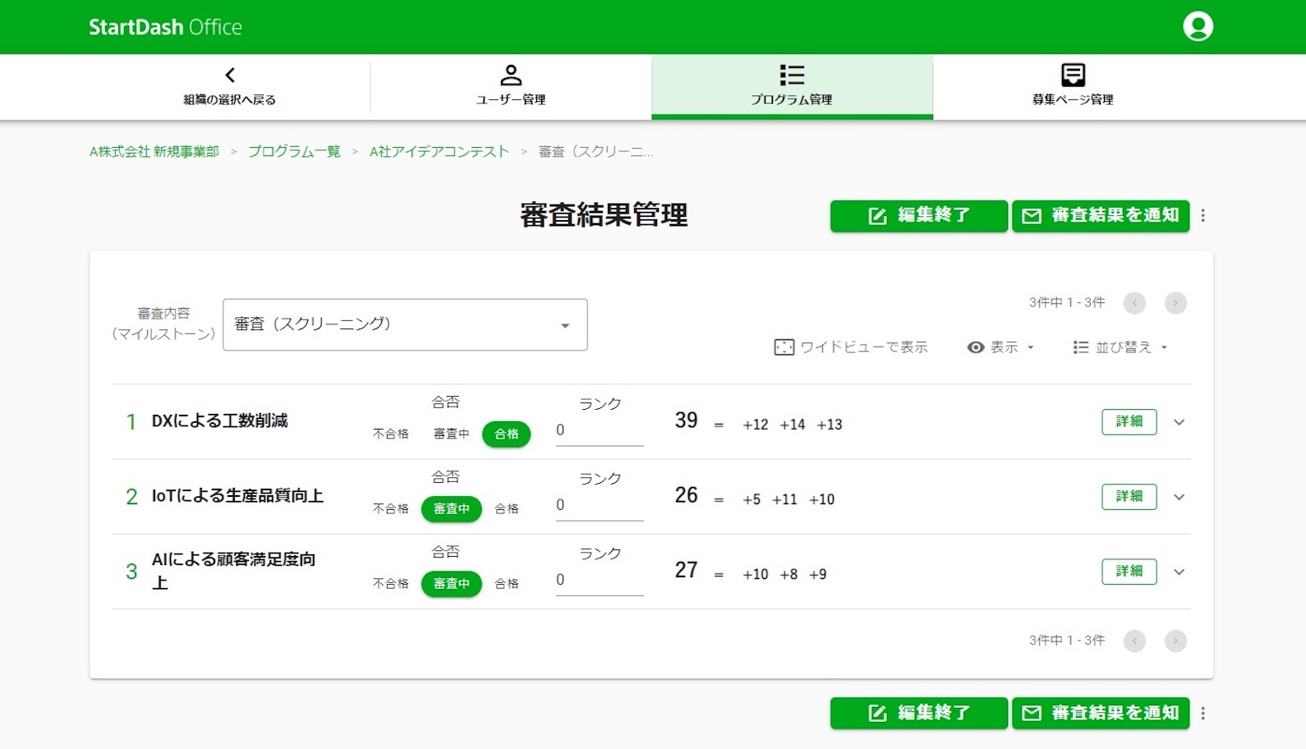Select 審査中 for AIによる顧客満足度向上
1306x749 pixels.
click(x=452, y=583)
